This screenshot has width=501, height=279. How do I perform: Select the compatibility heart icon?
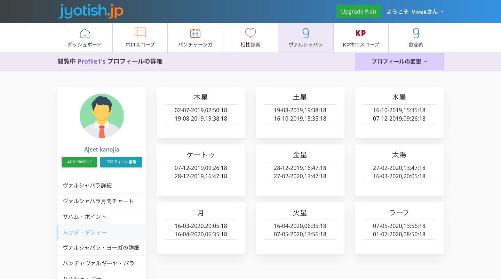tap(250, 33)
